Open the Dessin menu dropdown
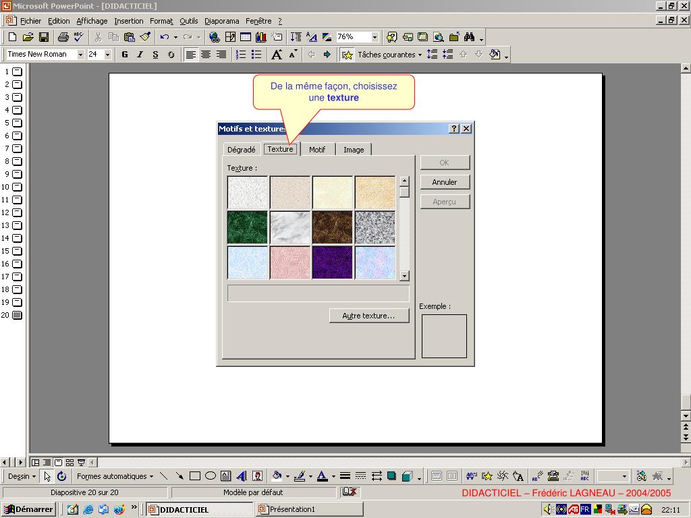691x518 pixels. tap(22, 476)
